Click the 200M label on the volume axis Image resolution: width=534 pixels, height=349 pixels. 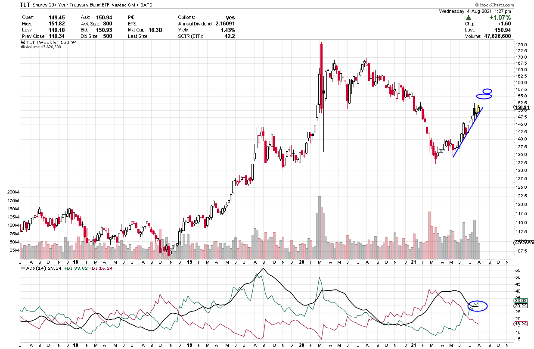13,191
